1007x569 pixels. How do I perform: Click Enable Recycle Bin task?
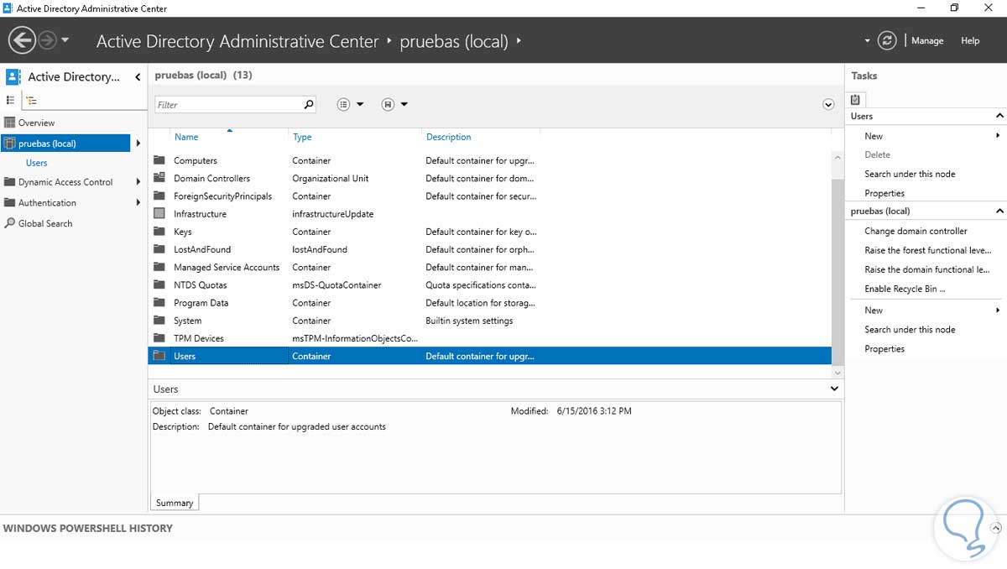(905, 289)
